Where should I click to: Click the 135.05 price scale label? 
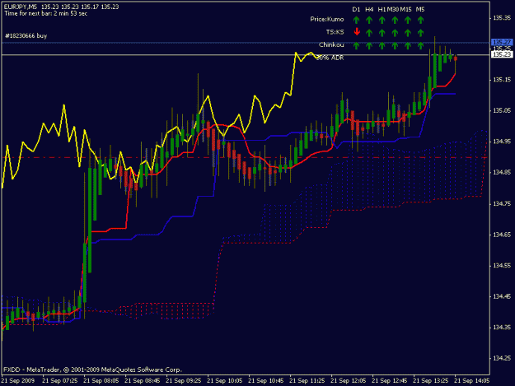point(502,110)
